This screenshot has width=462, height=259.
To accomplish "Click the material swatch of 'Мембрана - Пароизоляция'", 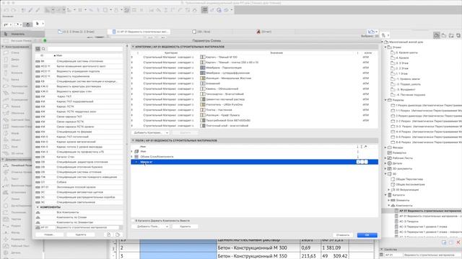I will tap(203, 68).
